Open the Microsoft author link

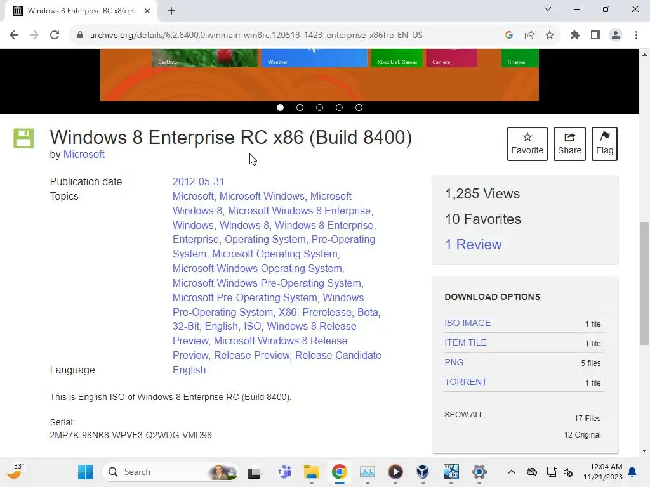pos(84,155)
